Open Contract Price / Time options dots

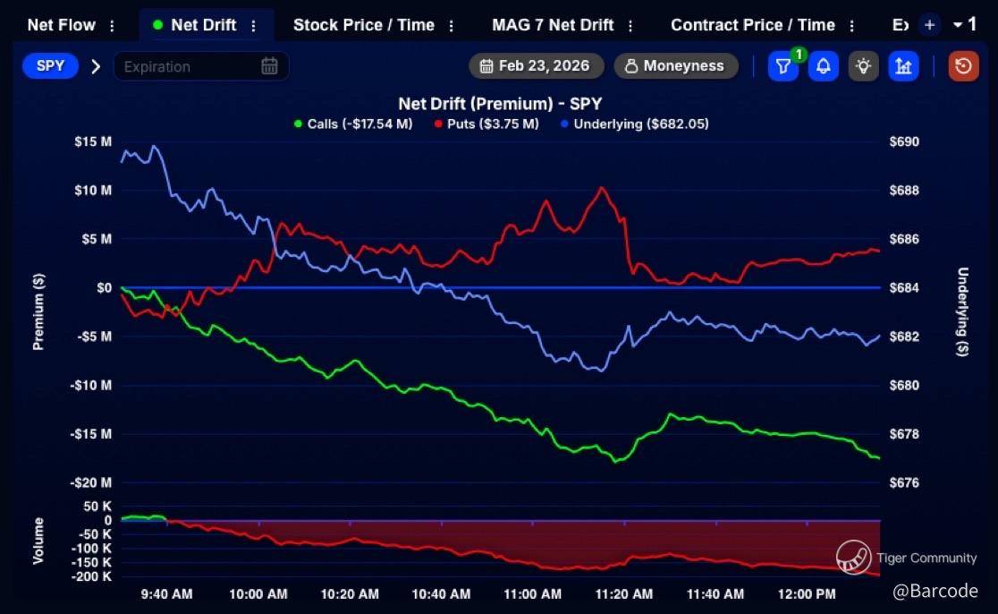851,25
